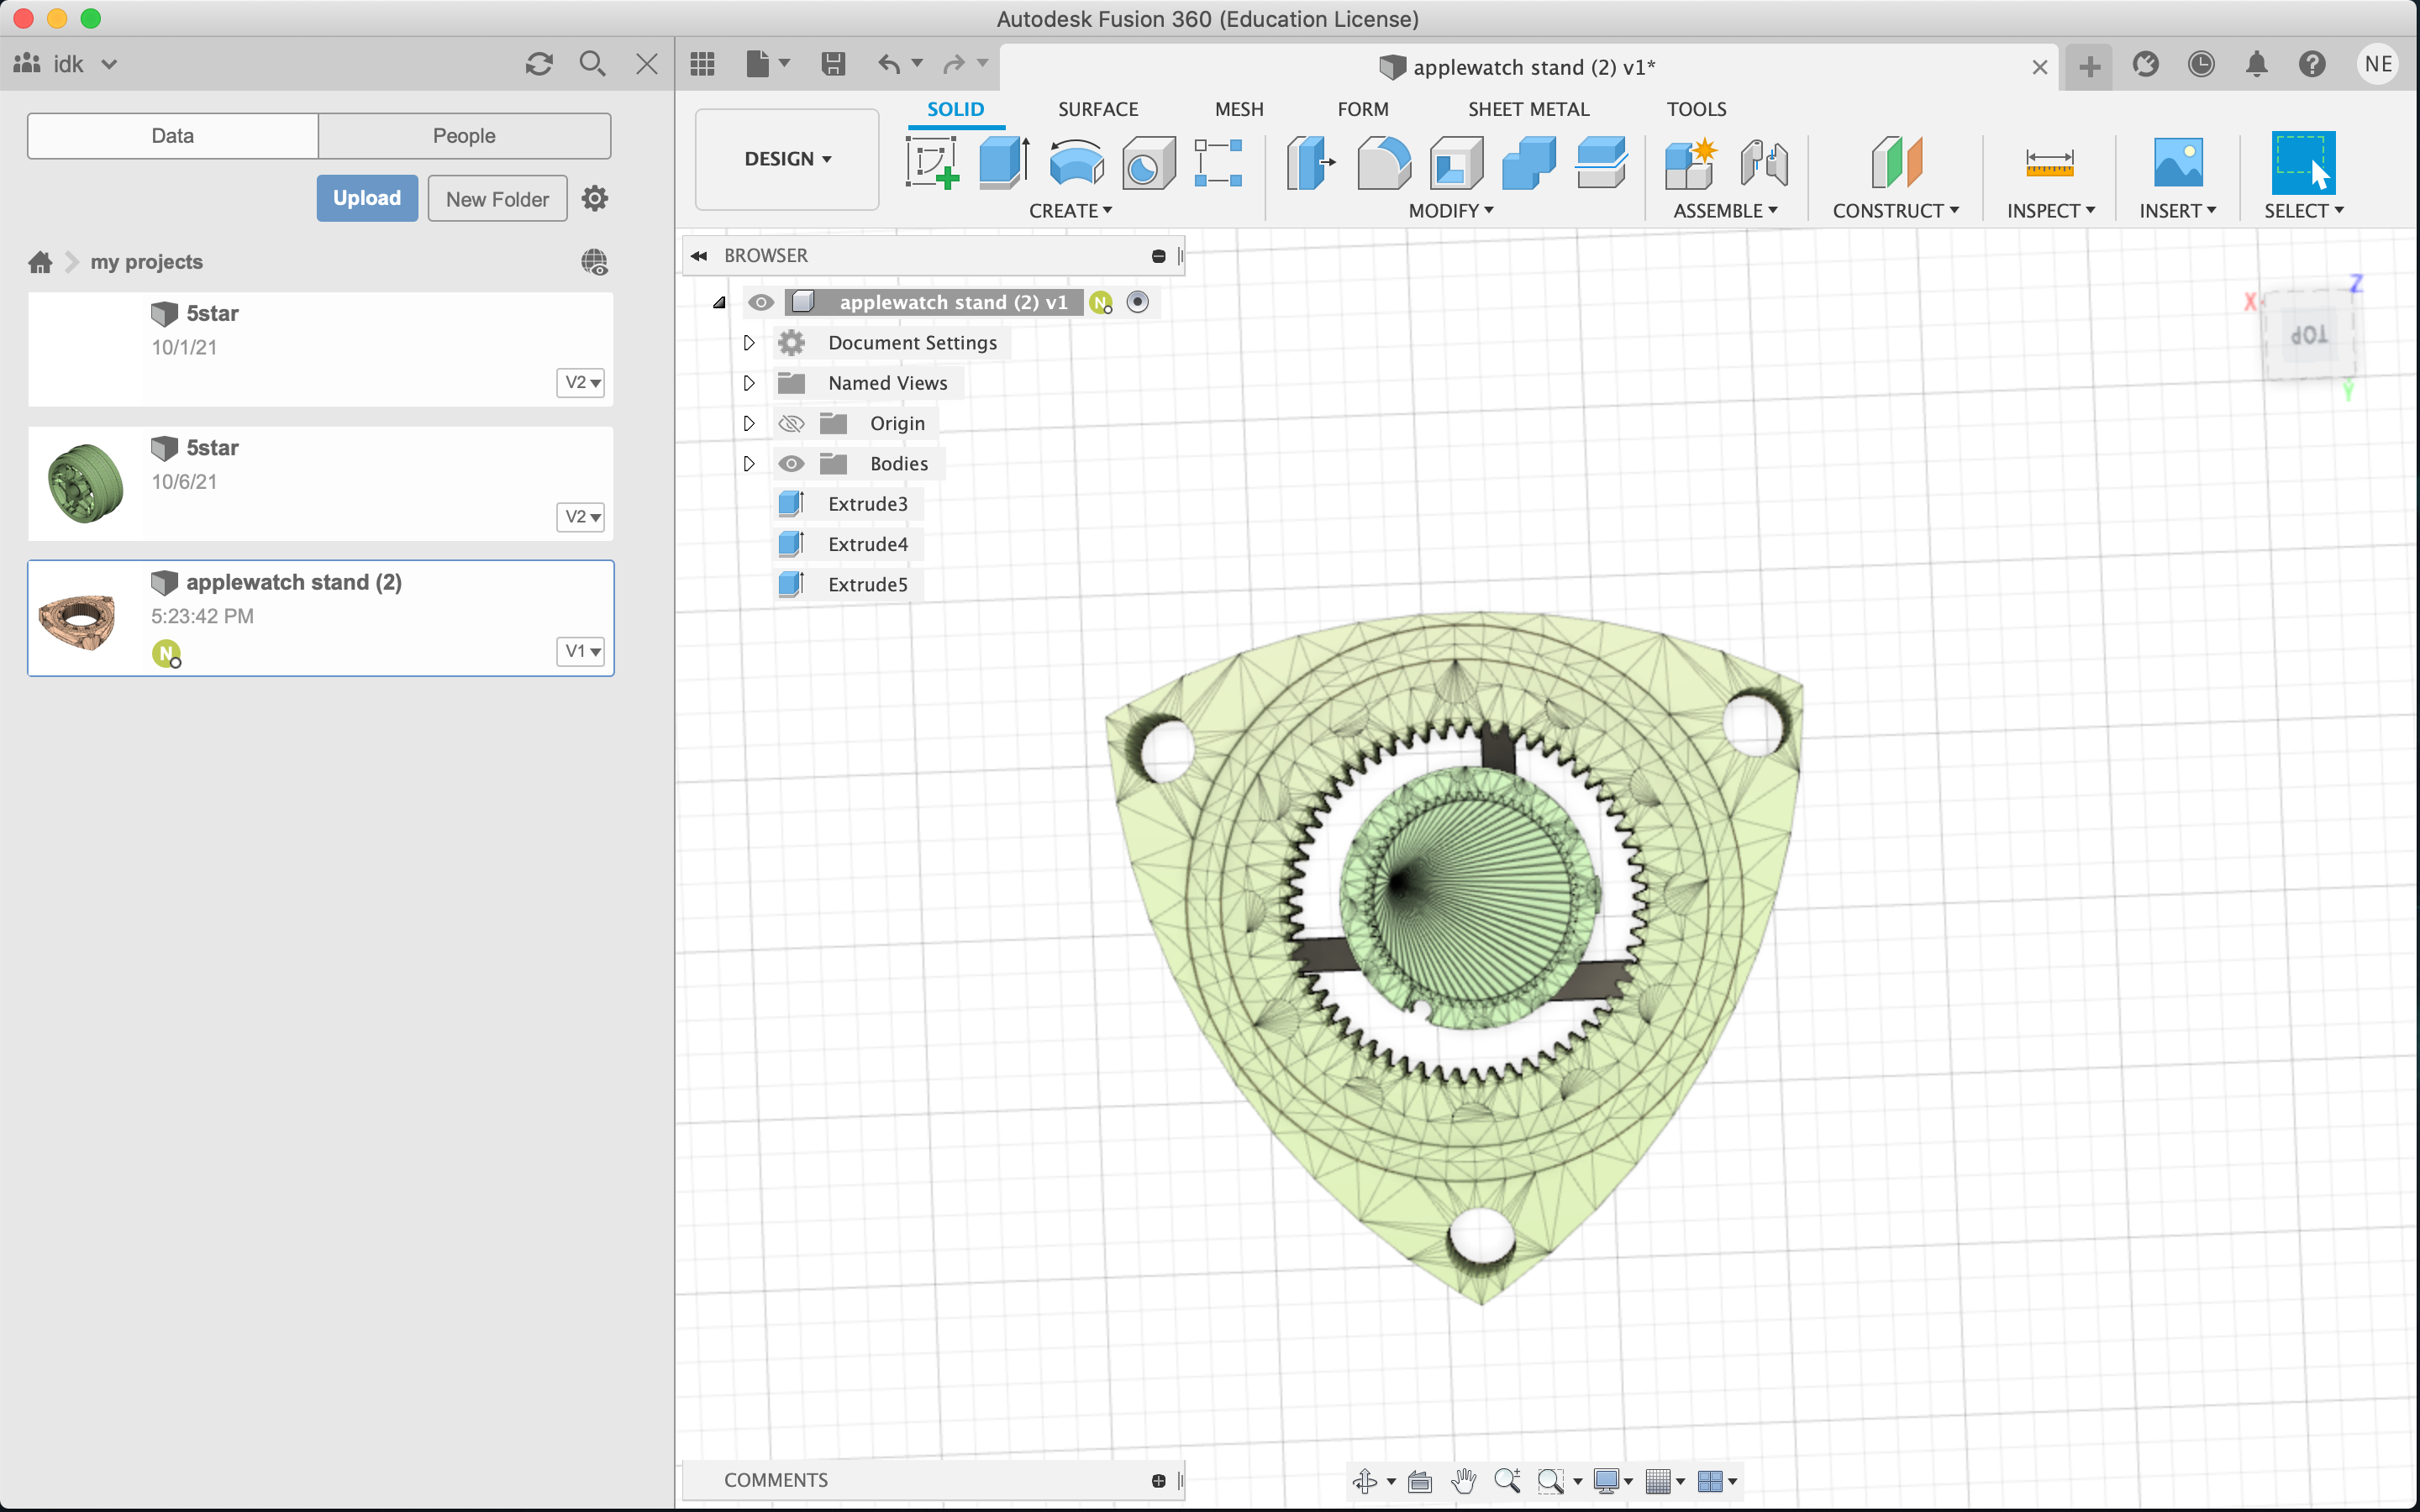Open the notifications bell icon
Screen dimensions: 2420x1512
2256,65
